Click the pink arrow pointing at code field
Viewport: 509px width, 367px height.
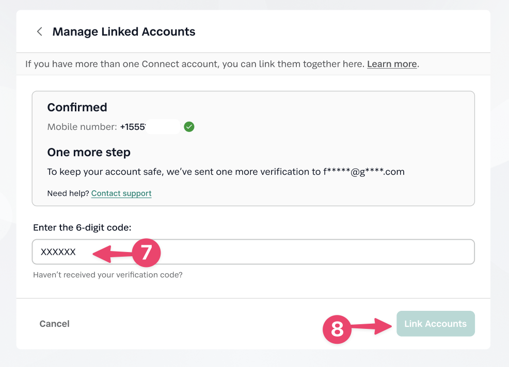click(x=112, y=253)
